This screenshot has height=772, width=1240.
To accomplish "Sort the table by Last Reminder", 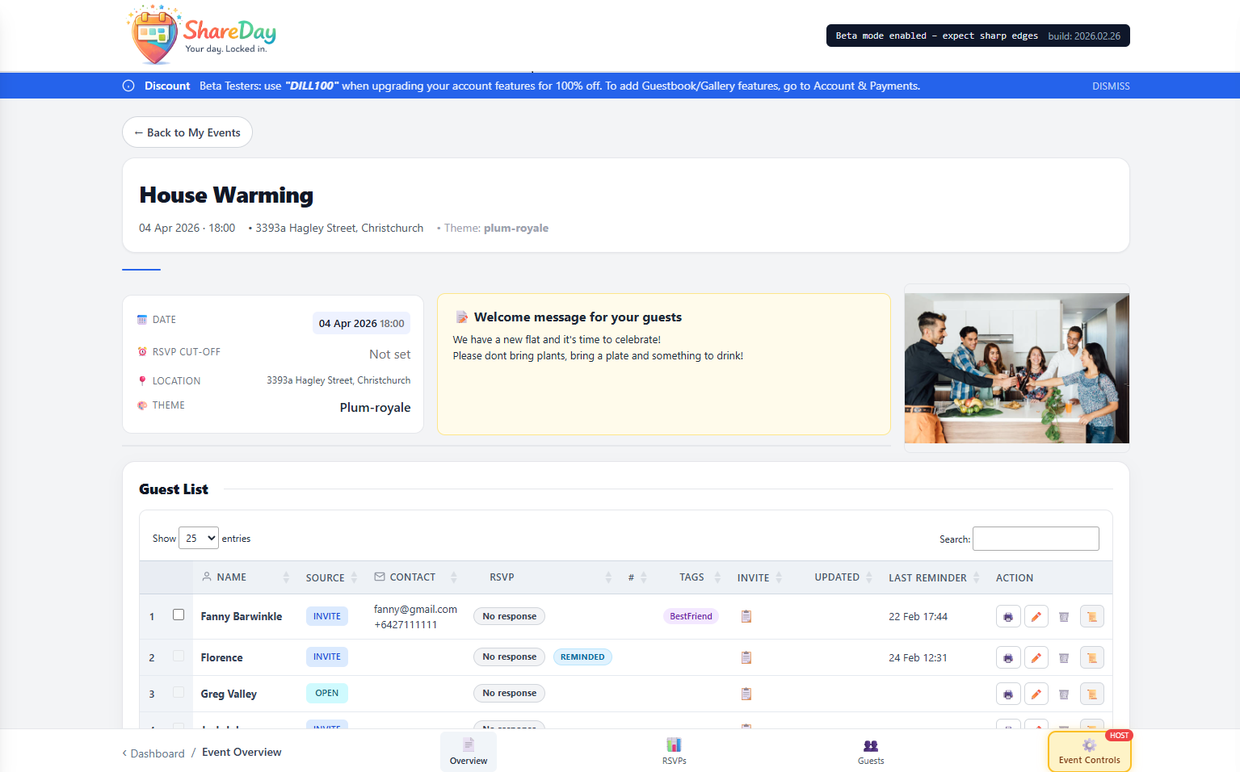I will [x=927, y=578].
